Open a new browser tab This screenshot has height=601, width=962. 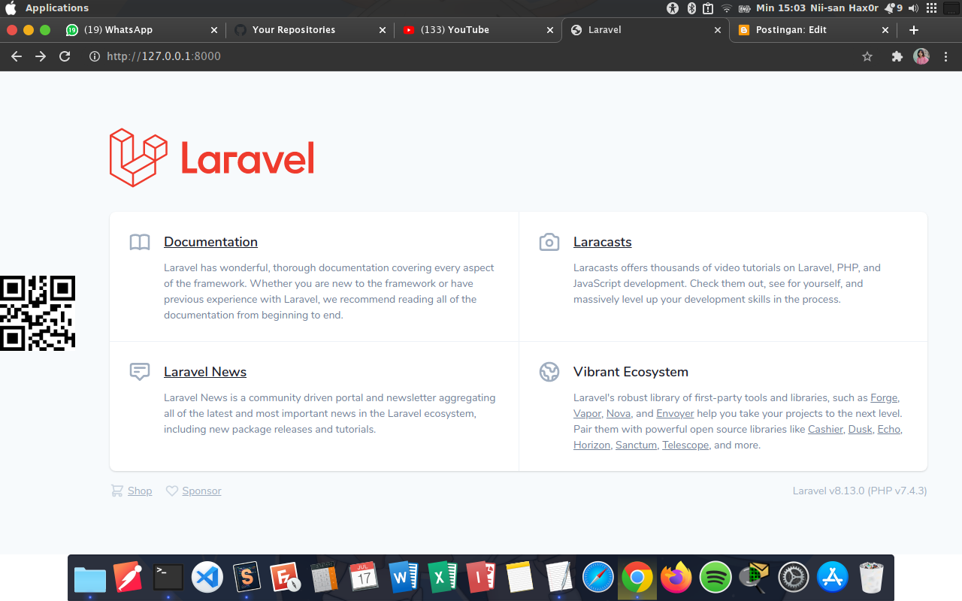click(x=914, y=30)
